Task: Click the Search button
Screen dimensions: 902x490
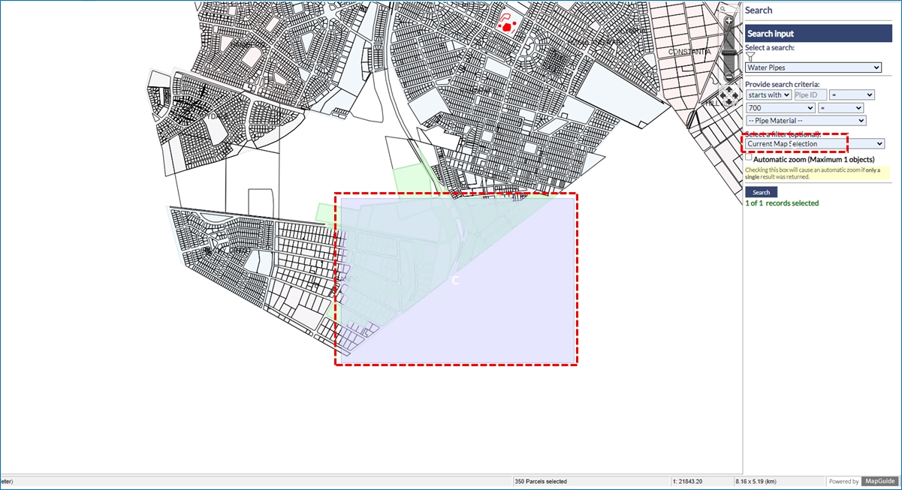Action: coord(761,192)
